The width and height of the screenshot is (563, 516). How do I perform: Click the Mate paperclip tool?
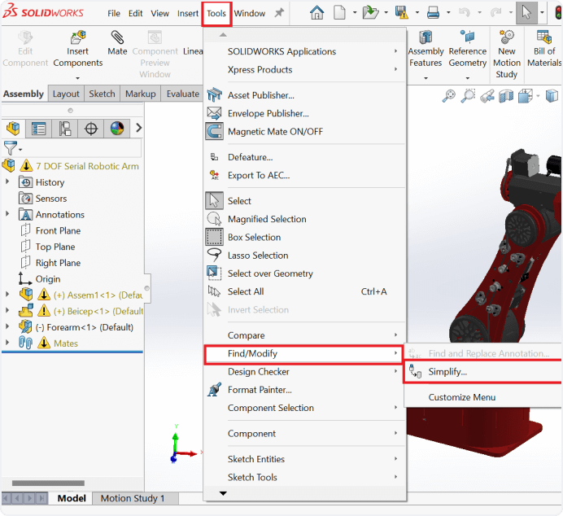coord(117,43)
